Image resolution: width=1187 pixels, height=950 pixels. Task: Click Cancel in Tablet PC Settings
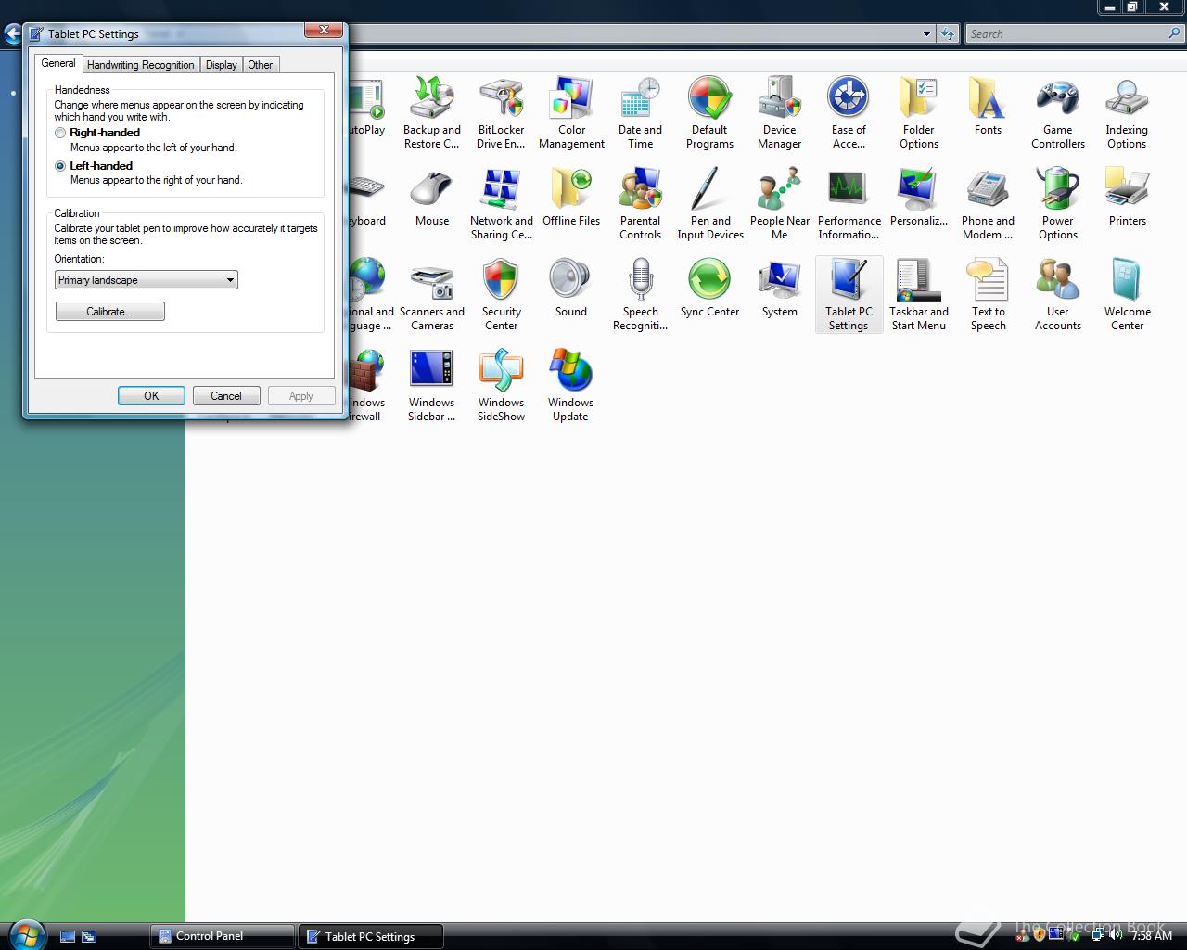tap(226, 396)
